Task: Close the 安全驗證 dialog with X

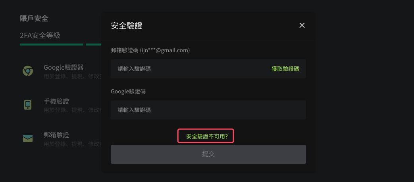Action: [302, 25]
